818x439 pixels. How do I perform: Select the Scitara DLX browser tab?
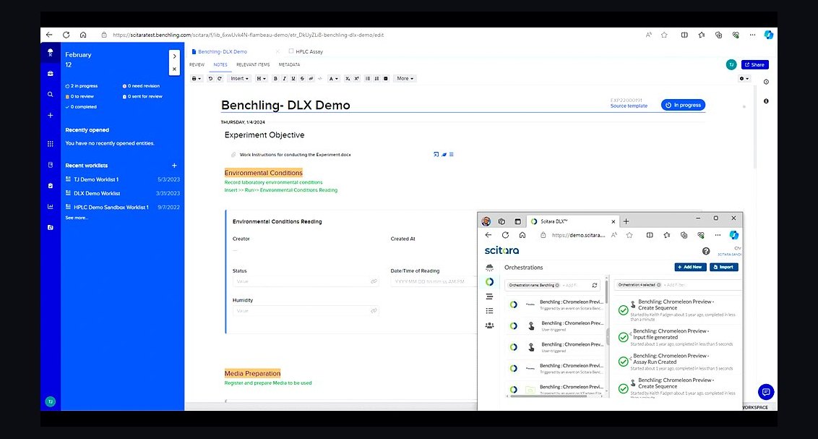tap(572, 221)
